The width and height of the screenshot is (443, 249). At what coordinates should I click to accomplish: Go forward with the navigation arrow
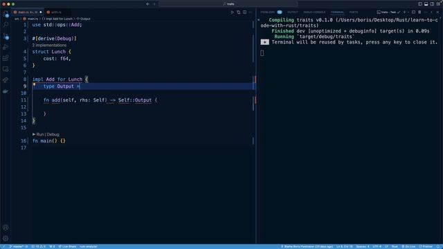(154, 4)
